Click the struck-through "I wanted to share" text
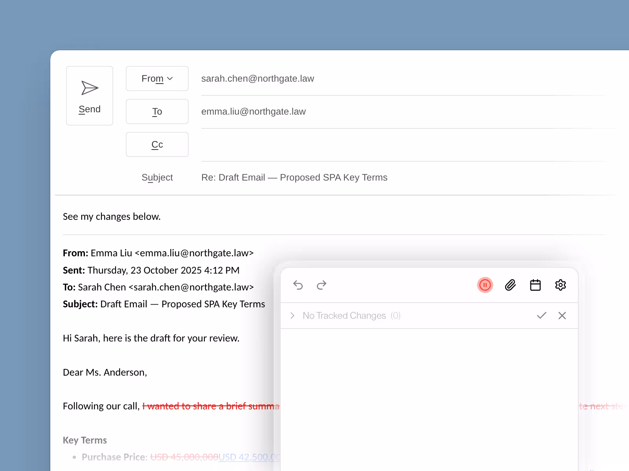 (x=211, y=406)
